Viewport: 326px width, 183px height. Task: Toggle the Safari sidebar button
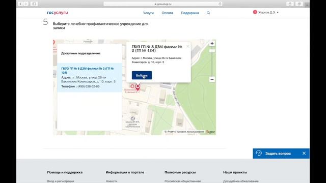tap(34, 4)
